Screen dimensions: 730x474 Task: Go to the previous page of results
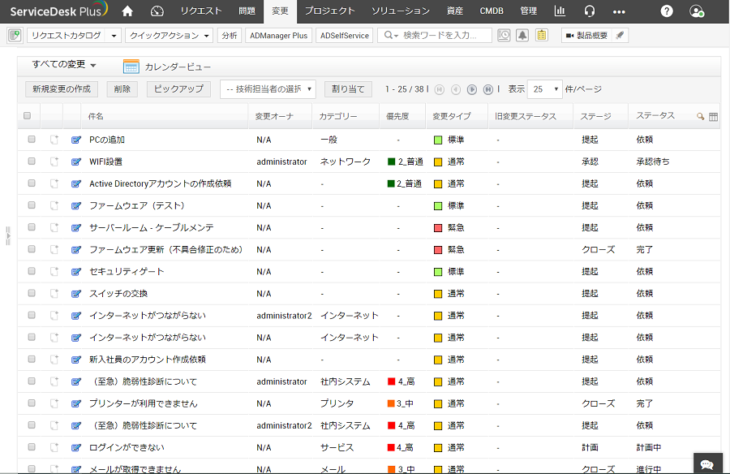[x=456, y=89]
